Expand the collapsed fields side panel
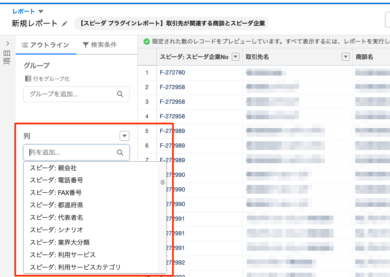Screen dimensions: 390x277 (x=8, y=43)
